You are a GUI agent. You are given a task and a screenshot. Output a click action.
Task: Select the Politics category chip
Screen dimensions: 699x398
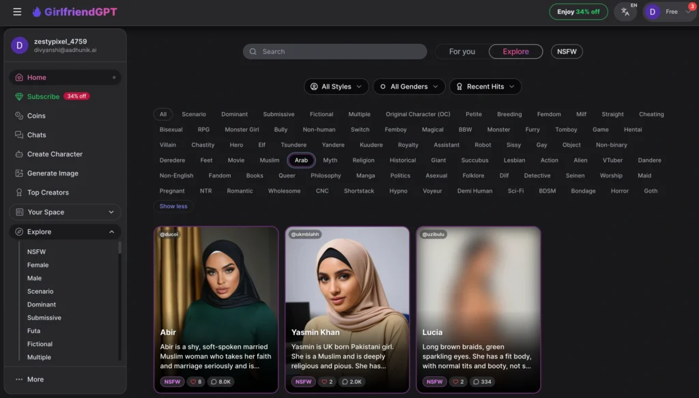tap(400, 175)
